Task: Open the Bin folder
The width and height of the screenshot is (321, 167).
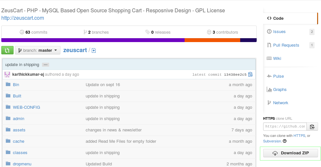Action: pos(16,84)
